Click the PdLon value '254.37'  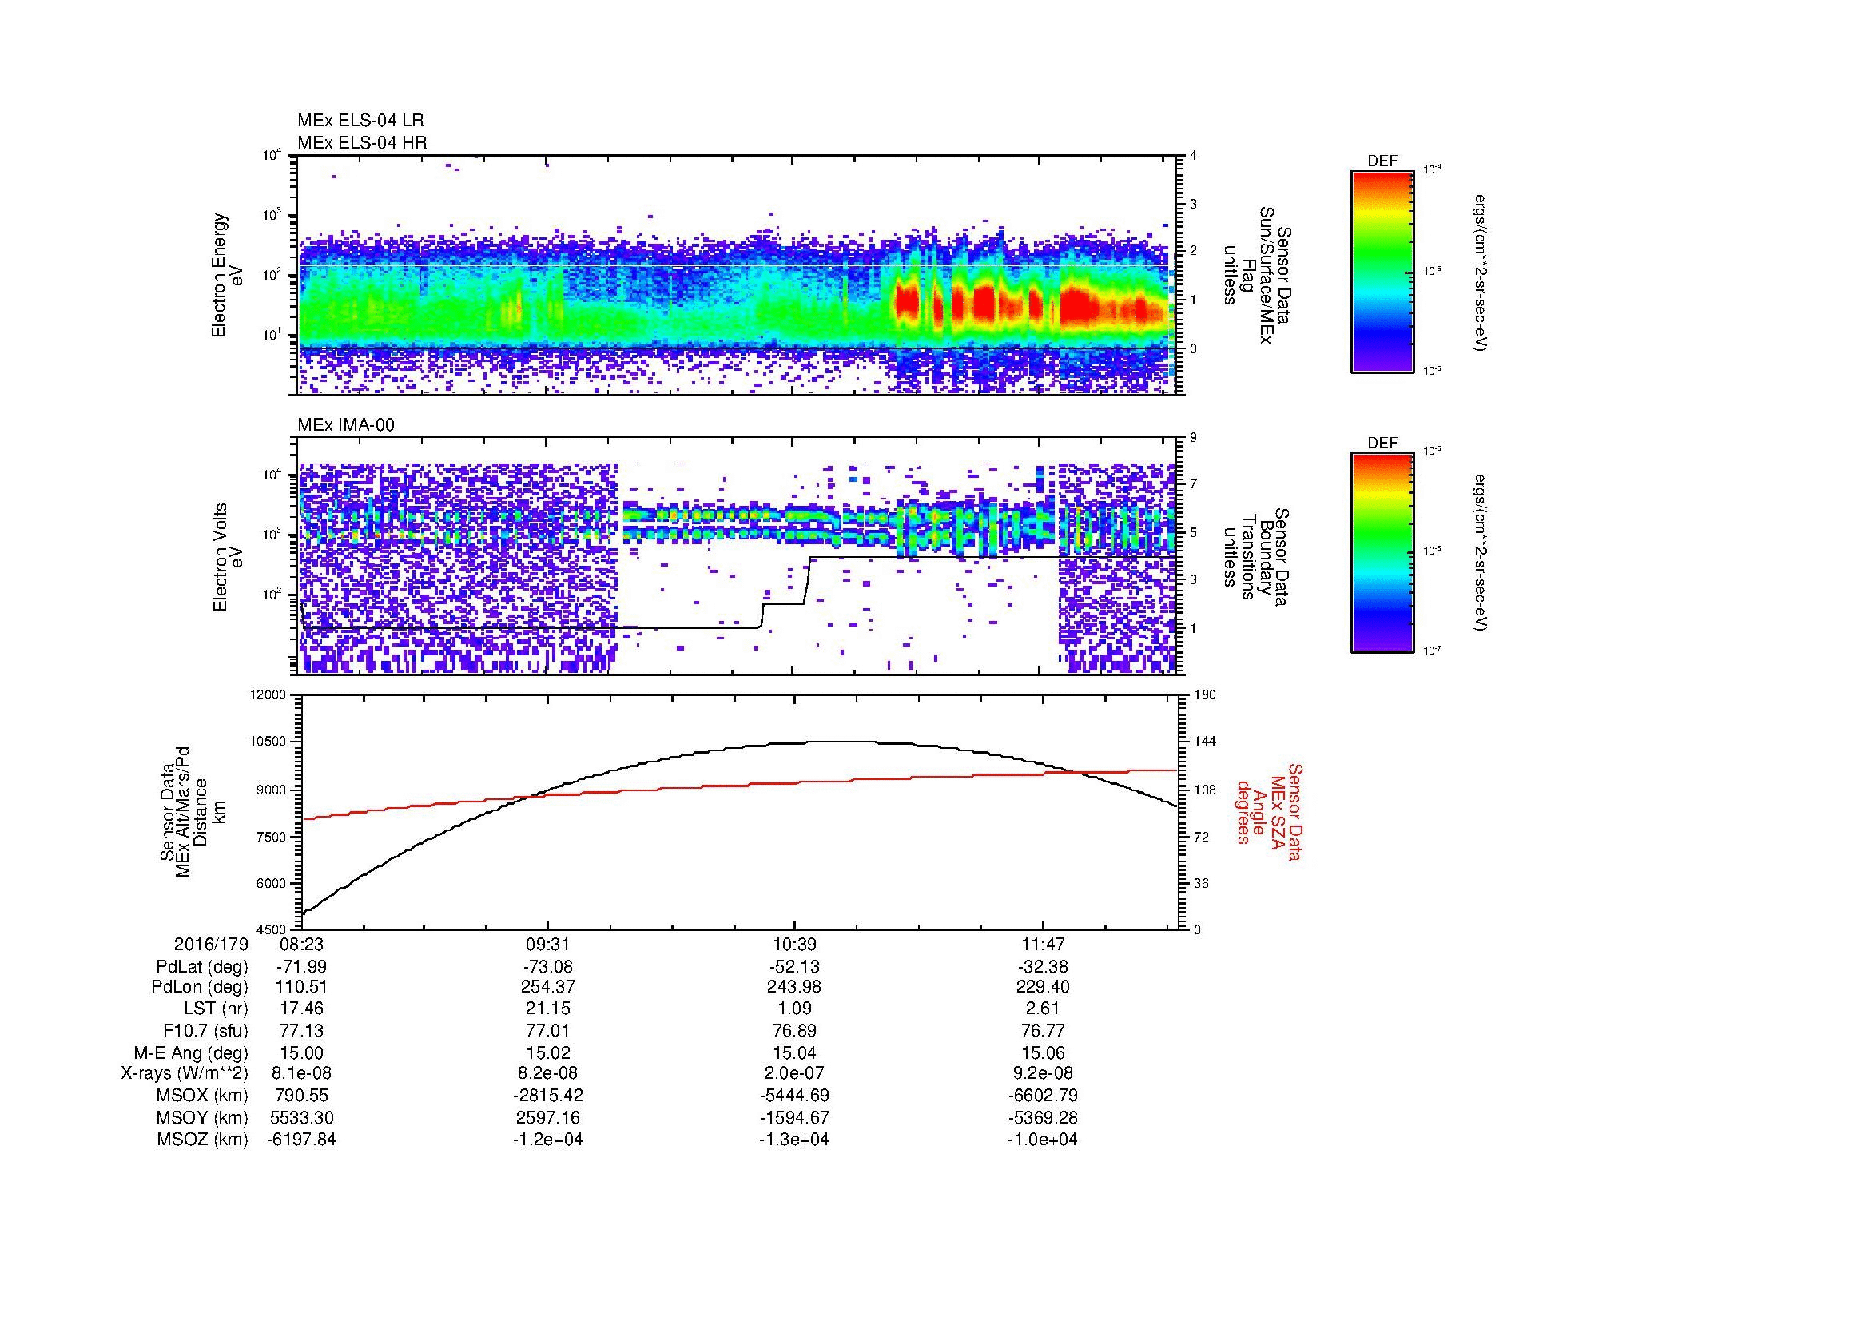(548, 986)
